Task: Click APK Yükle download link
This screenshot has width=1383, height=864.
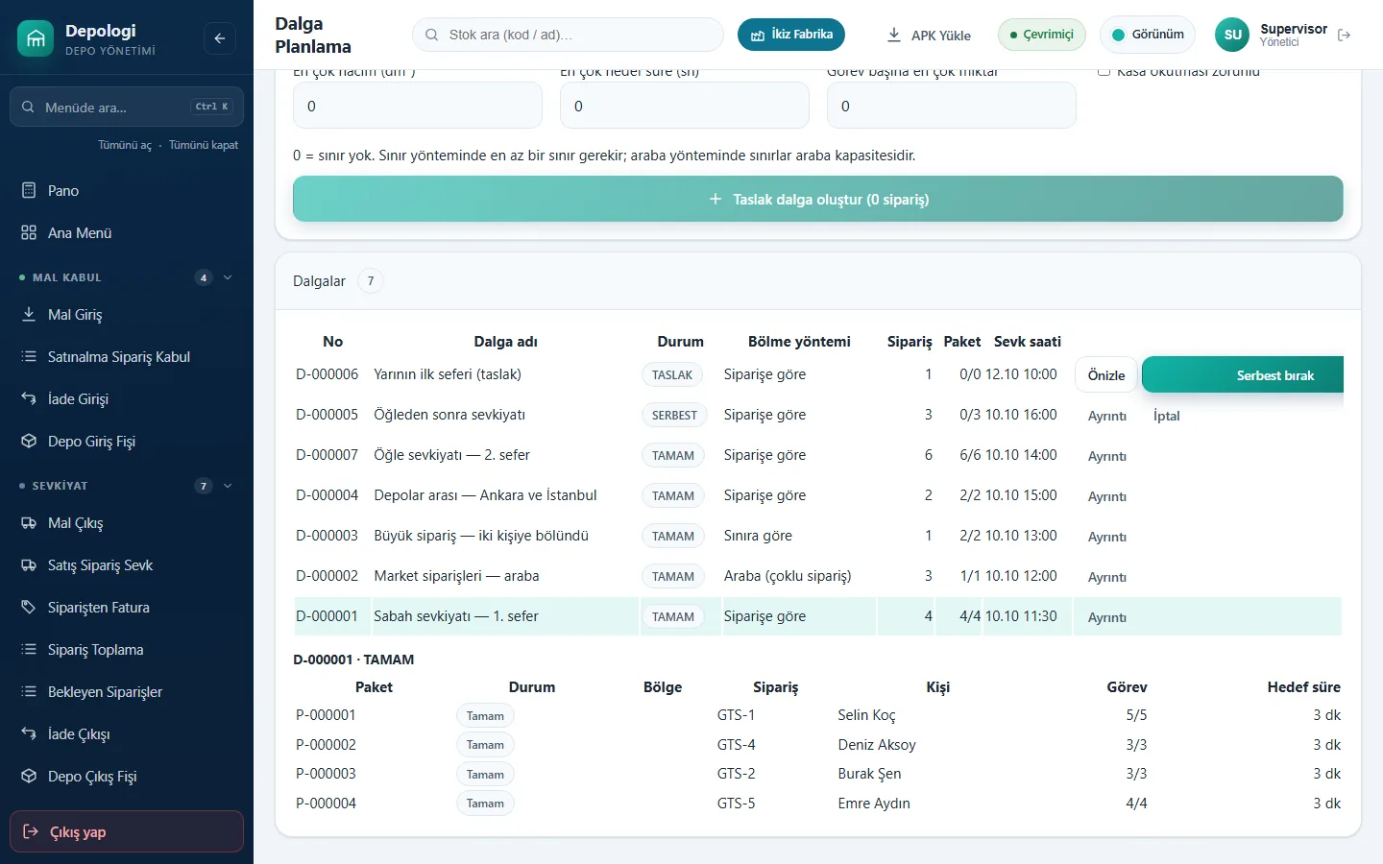Action: click(928, 35)
